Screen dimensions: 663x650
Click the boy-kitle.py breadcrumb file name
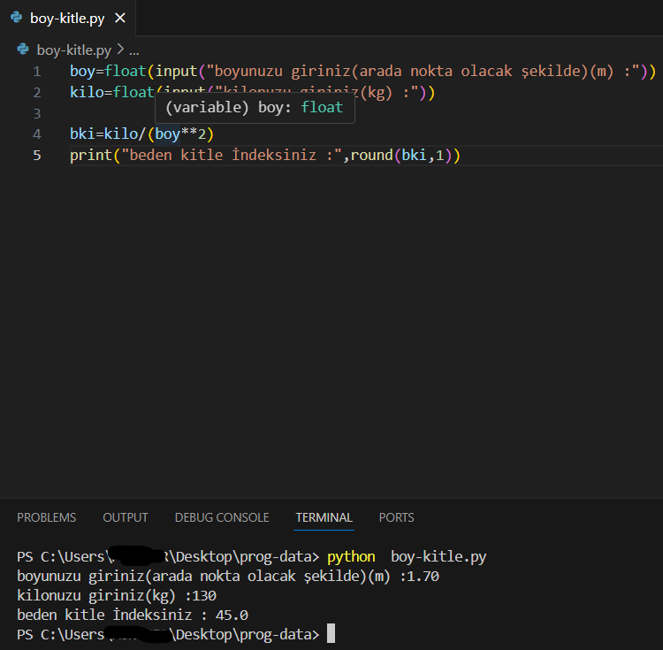click(74, 50)
